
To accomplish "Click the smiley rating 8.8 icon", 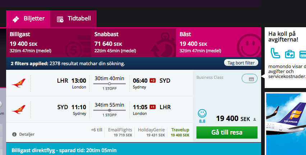I will [x=202, y=113].
